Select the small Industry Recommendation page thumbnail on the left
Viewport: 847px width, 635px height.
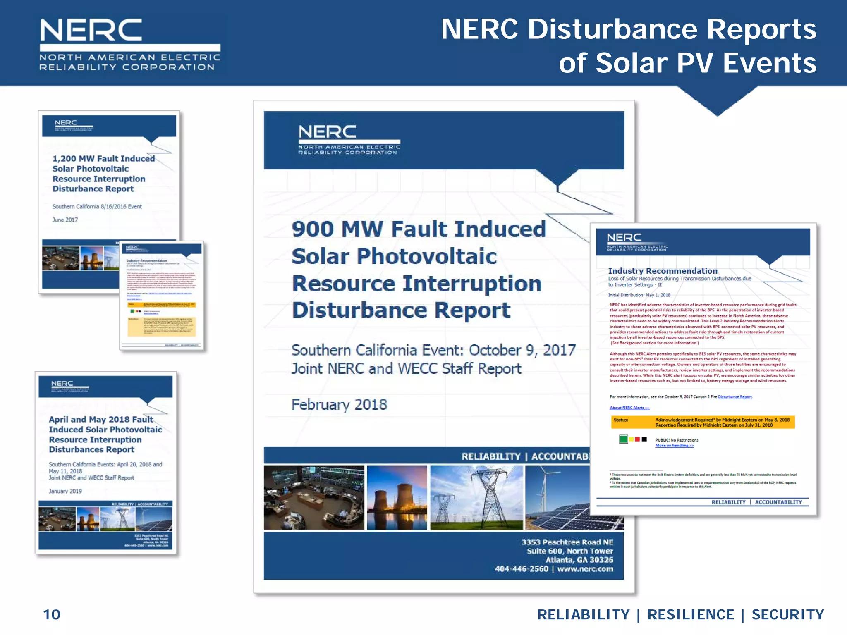(162, 296)
